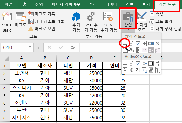Select the 개발 도구 tab
The width and height of the screenshot is (182, 123).
click(167, 5)
